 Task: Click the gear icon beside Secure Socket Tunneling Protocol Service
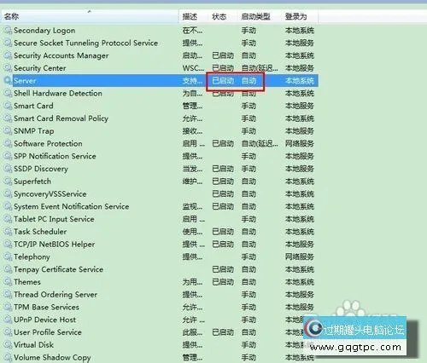(x=8, y=43)
